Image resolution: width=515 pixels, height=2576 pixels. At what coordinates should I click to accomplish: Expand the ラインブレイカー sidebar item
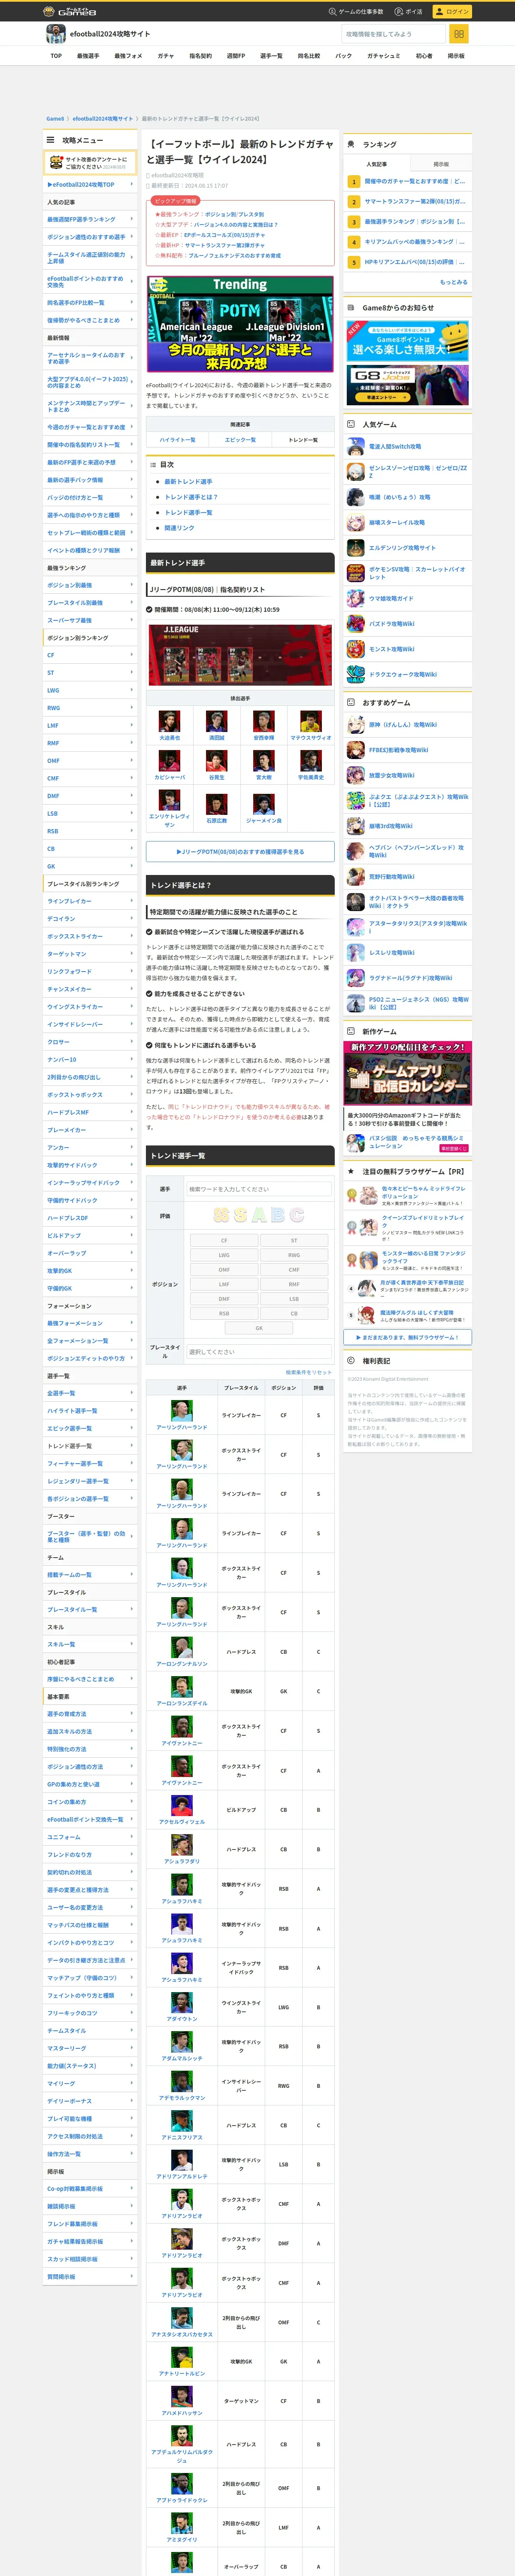click(x=90, y=901)
